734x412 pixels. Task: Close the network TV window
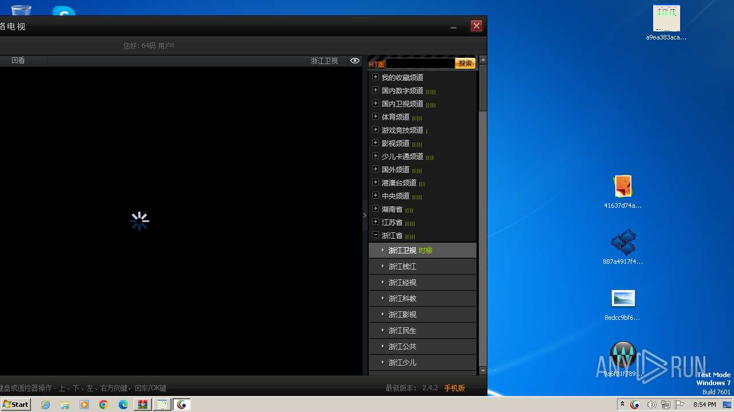[x=476, y=26]
